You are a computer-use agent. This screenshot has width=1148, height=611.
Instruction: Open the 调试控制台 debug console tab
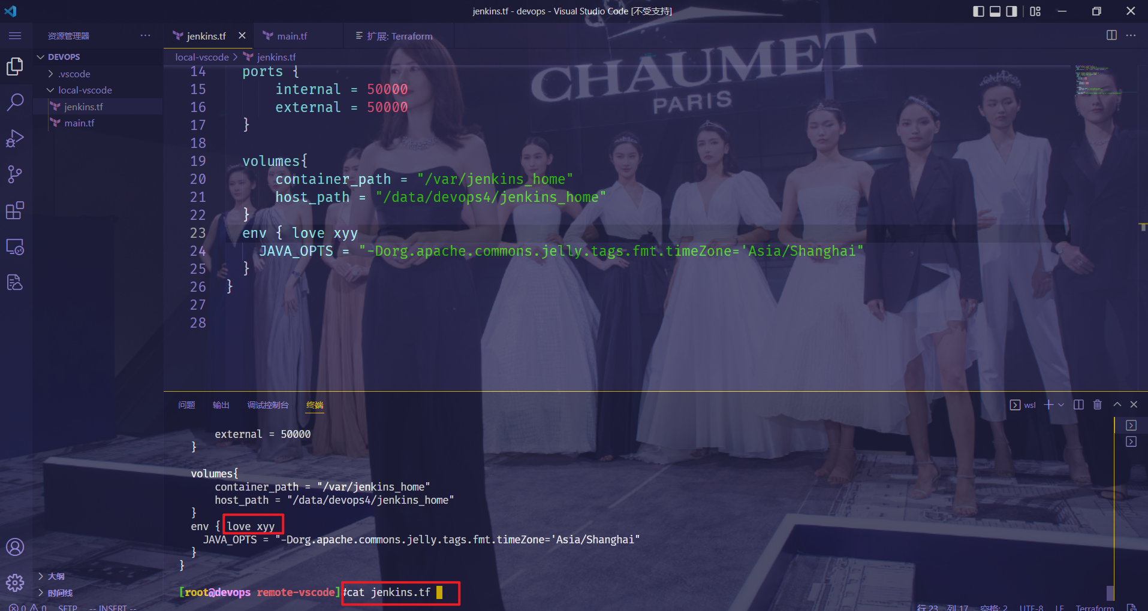268,405
